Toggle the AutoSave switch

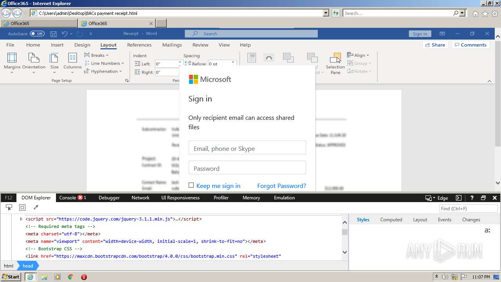[x=37, y=34]
